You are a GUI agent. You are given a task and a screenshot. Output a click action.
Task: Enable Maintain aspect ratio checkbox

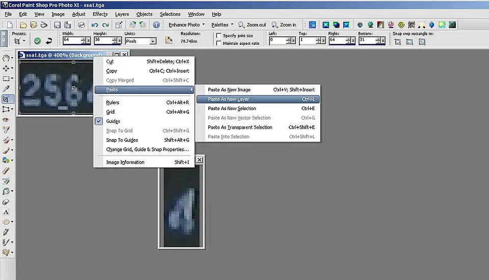(x=219, y=43)
